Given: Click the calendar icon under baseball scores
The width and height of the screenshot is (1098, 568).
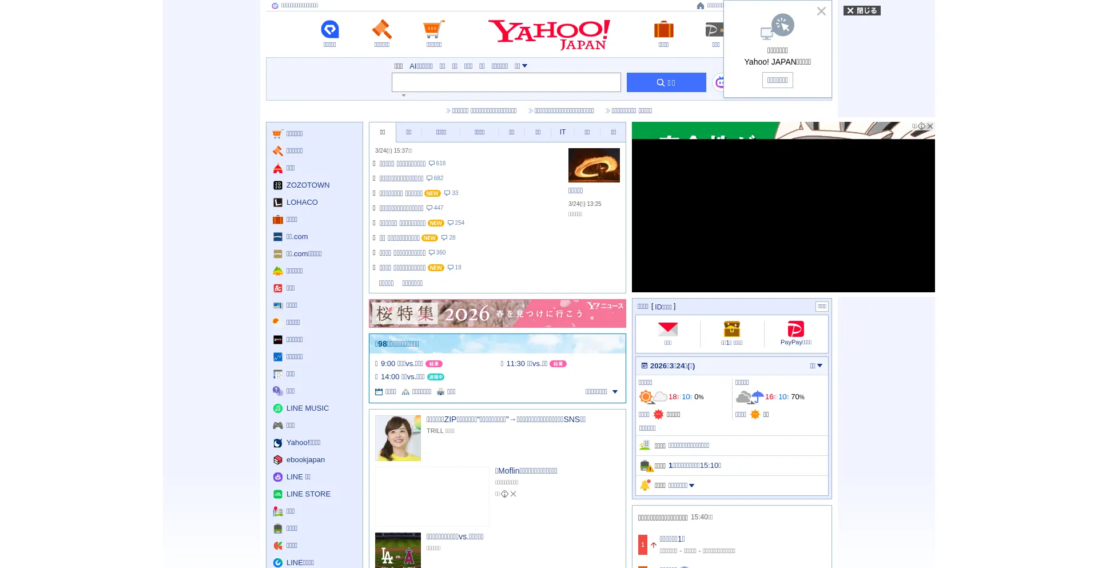Looking at the screenshot, I should (x=379, y=392).
